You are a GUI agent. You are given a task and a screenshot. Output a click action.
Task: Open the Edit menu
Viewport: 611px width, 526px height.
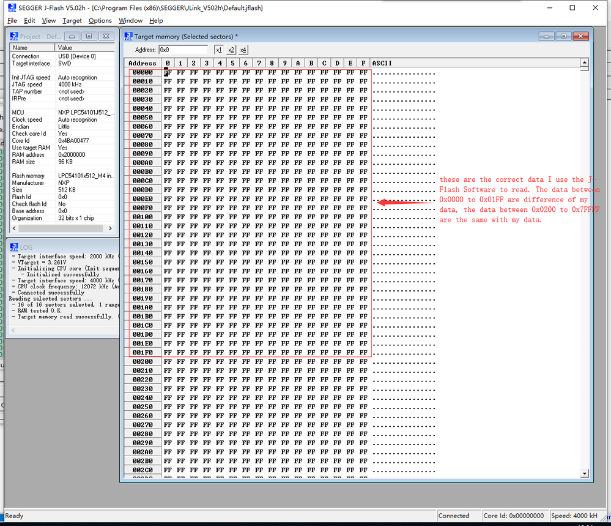click(x=29, y=21)
